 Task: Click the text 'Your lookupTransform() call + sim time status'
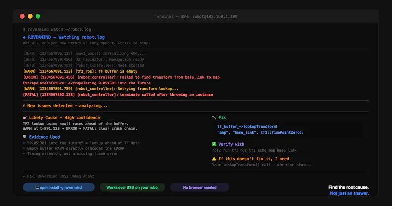pyautogui.click(x=261, y=165)
